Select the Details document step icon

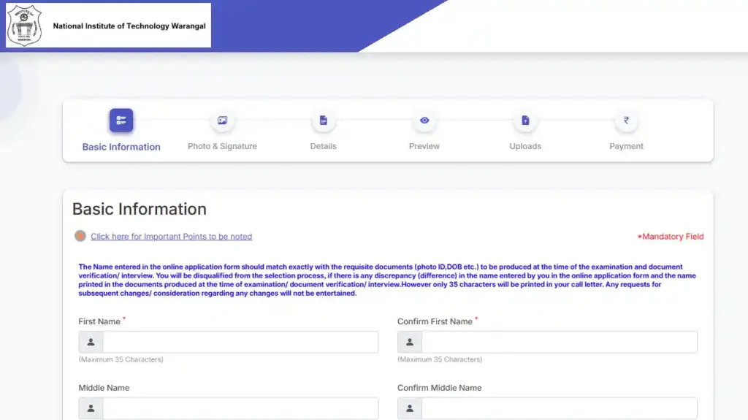[x=323, y=121]
